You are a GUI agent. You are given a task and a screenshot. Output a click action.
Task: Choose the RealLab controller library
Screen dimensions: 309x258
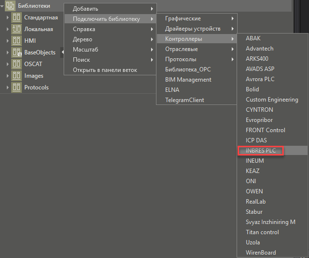click(273, 202)
